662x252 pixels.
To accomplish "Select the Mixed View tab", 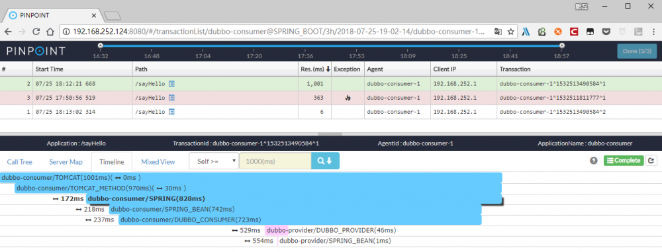I will [158, 161].
